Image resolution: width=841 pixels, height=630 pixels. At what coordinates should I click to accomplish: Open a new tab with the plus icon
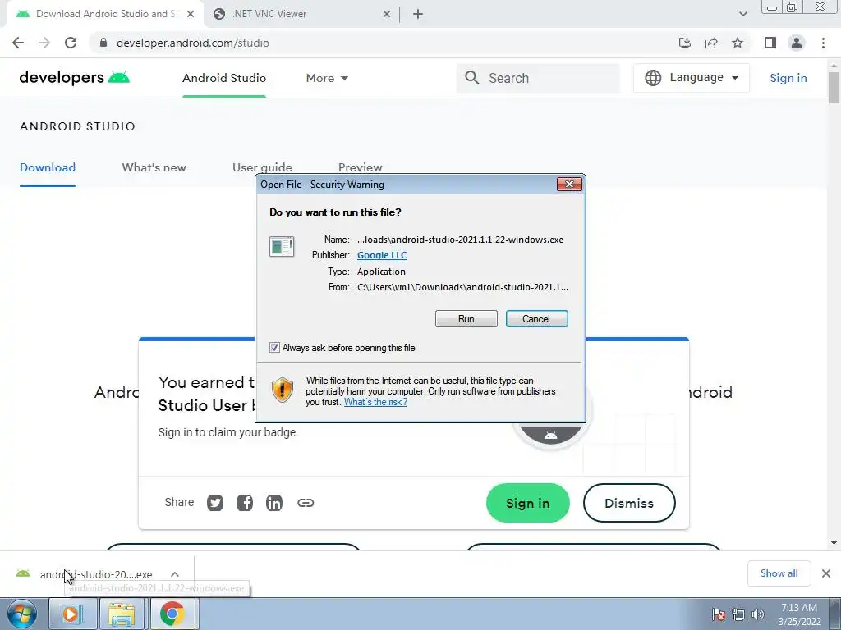(x=418, y=14)
